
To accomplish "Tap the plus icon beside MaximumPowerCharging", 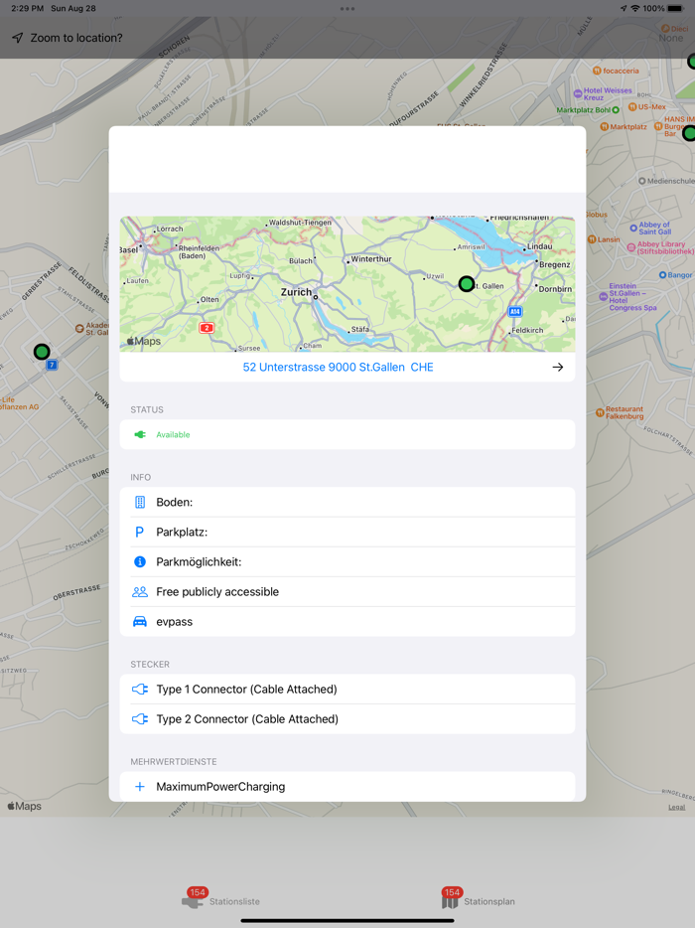I will (x=140, y=787).
